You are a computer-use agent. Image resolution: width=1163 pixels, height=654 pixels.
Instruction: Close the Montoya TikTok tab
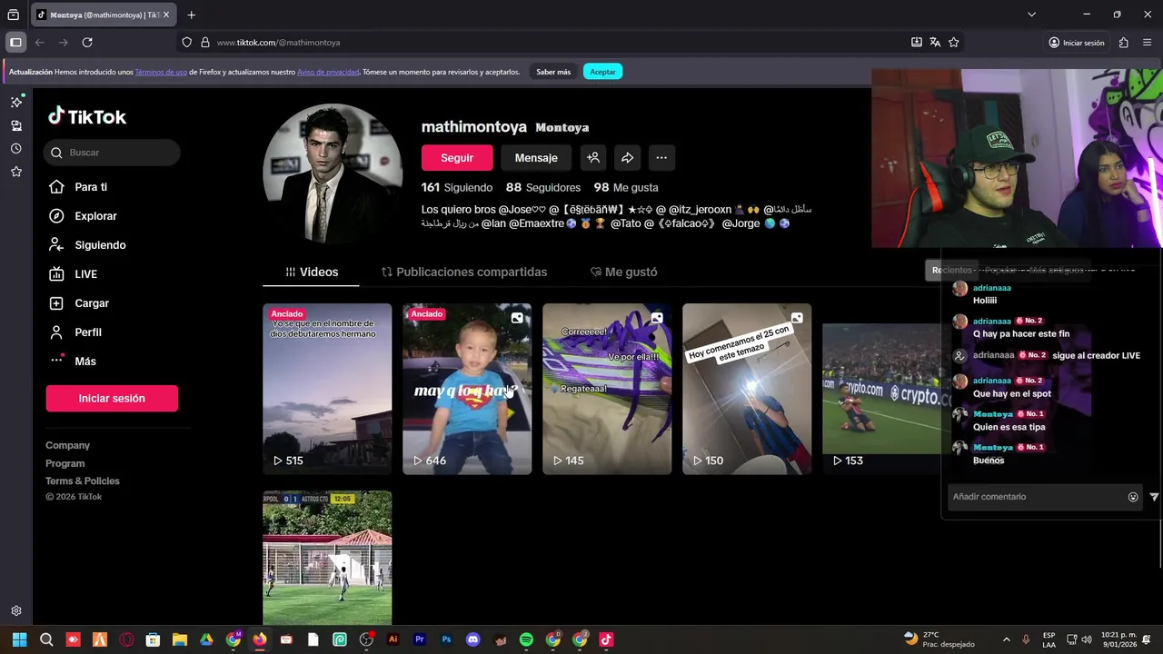click(x=166, y=15)
